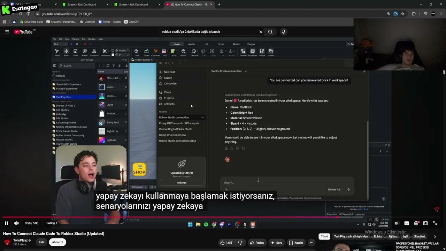The image size is (446, 251).
Task: Expand the Loaded tools details in Claude
Action: click(x=252, y=95)
